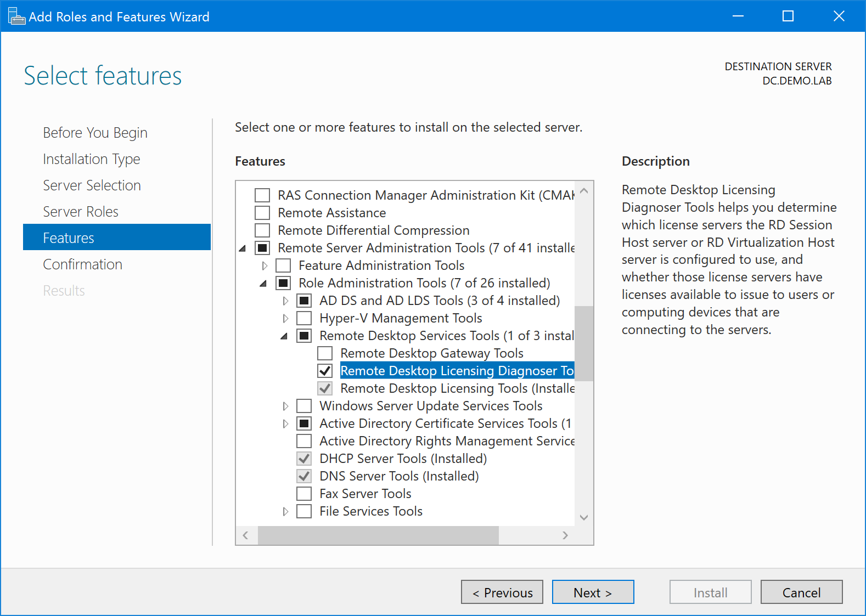Click the Next button

[x=593, y=592]
